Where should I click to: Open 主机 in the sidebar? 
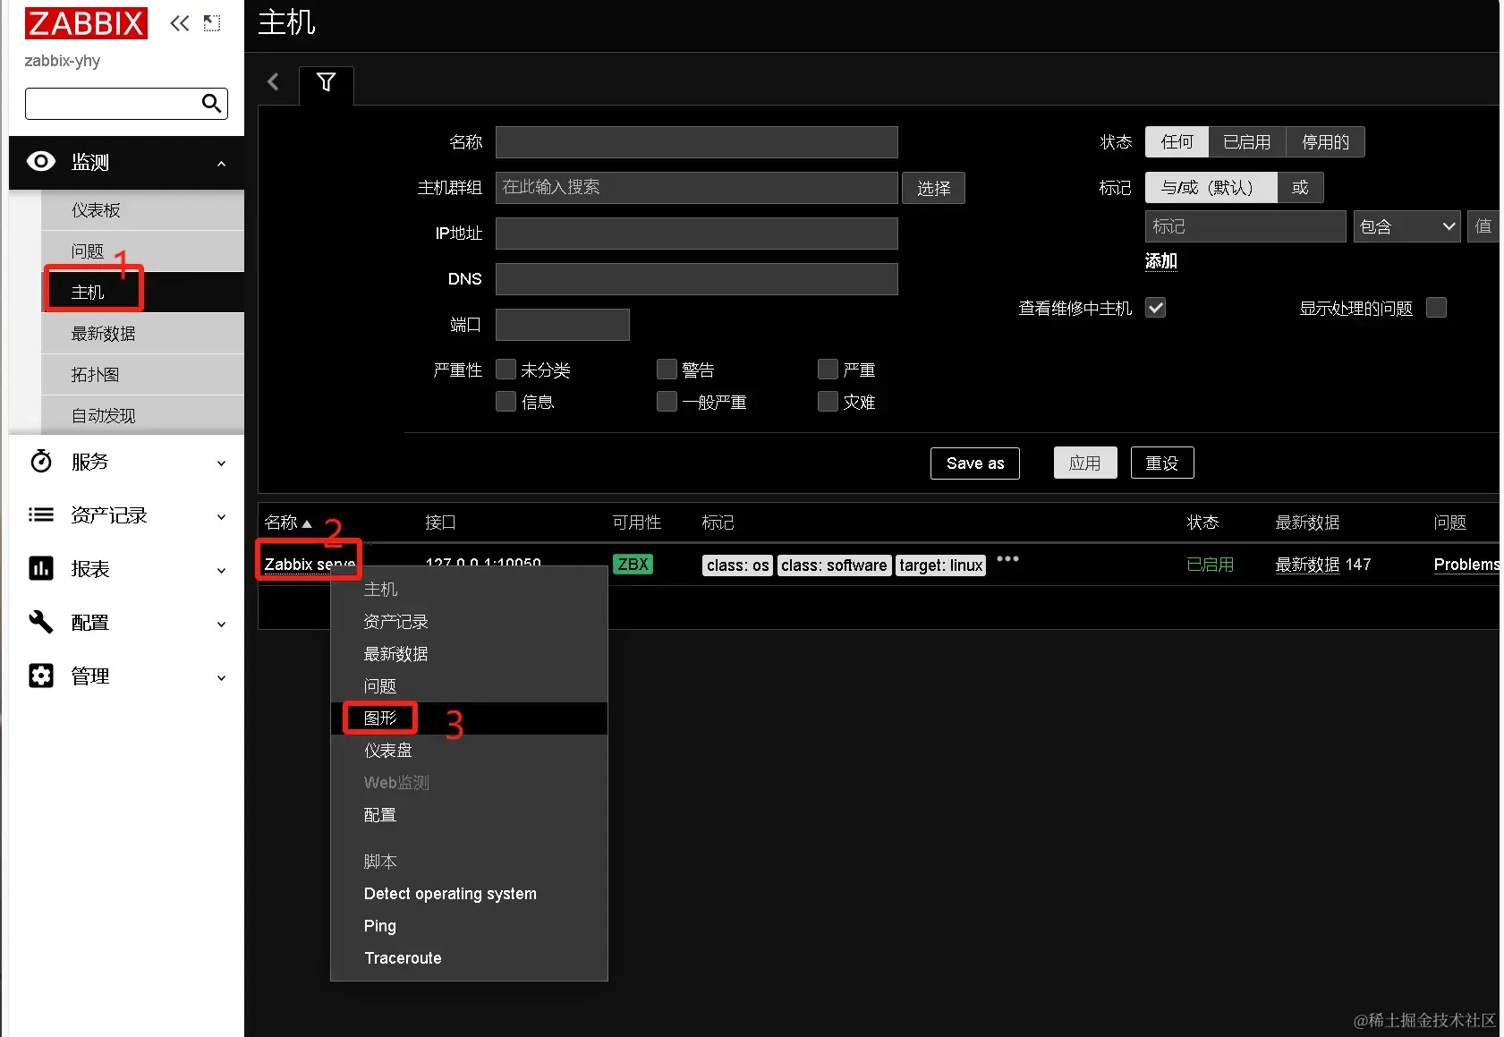click(x=142, y=293)
